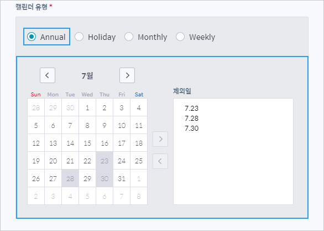Remove date from excluded list arrow

160,161
